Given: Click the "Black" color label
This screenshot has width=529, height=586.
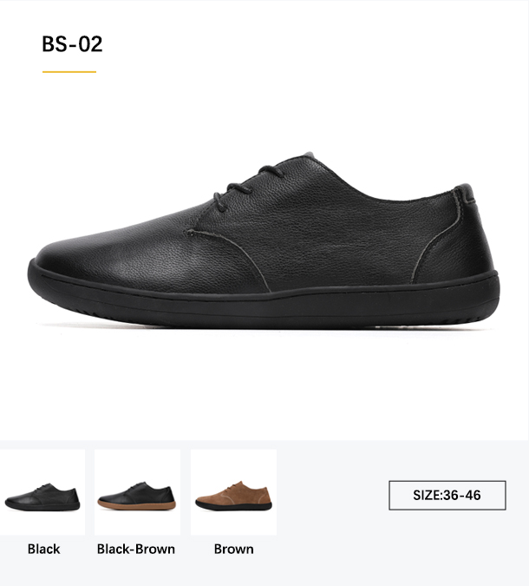Looking at the screenshot, I should pos(43,549).
